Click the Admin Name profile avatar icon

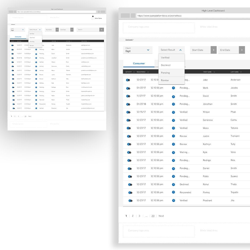click(x=93, y=18)
